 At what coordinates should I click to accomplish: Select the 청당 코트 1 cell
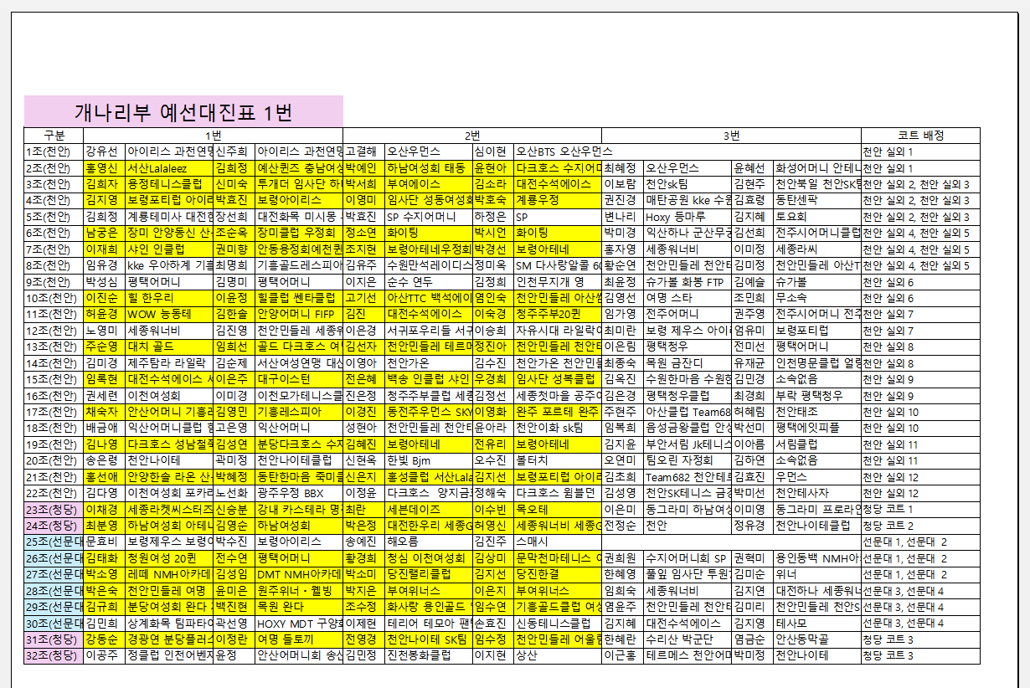tap(919, 510)
